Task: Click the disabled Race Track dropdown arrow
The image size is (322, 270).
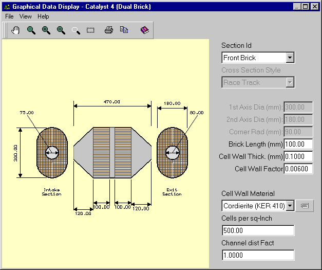Action: (290, 82)
